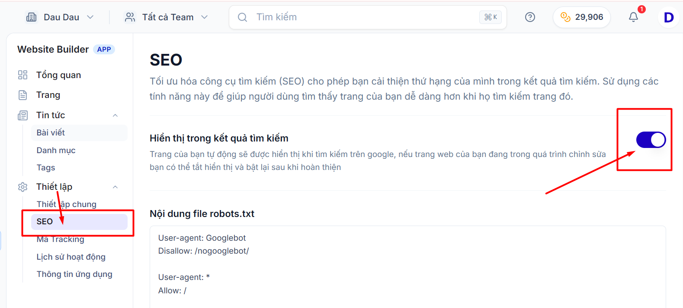Click the search magnifier icon
The height and width of the screenshot is (308, 683).
(x=243, y=17)
